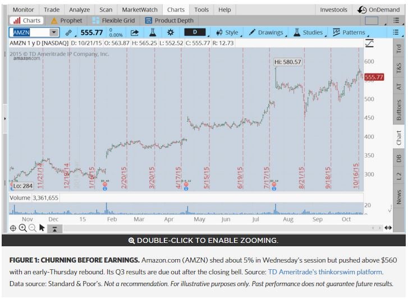
Task: Click the Volume 3,361,655 label
Action: pyautogui.click(x=34, y=198)
